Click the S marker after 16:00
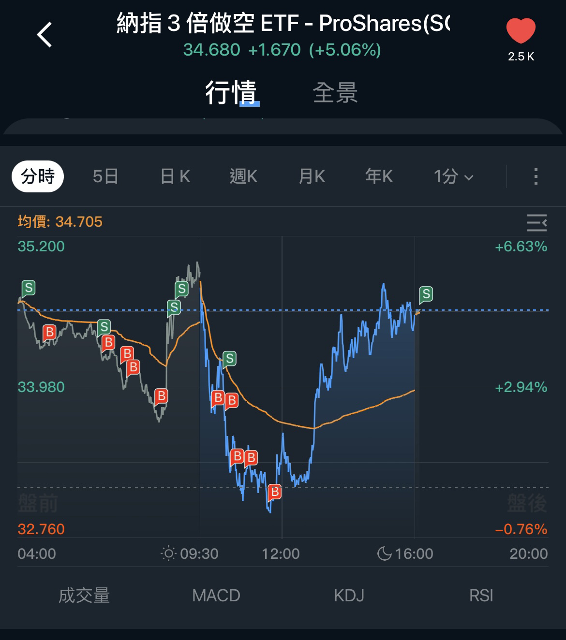566x640 pixels. pos(426,294)
